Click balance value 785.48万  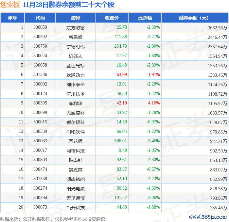(x=219, y=208)
